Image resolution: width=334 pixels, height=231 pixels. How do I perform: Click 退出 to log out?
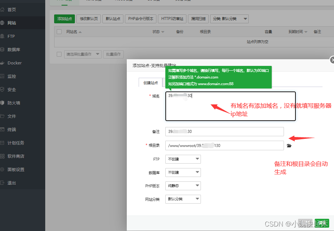click(23, 183)
